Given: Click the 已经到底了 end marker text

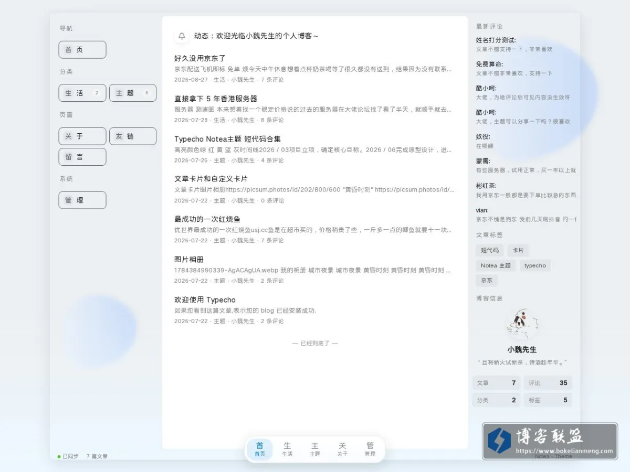Looking at the screenshot, I should [x=315, y=343].
